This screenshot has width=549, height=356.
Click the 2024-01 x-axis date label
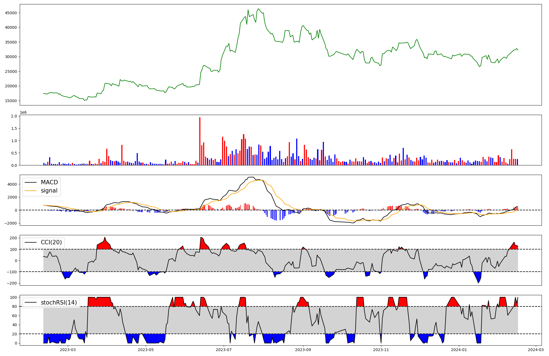click(459, 350)
